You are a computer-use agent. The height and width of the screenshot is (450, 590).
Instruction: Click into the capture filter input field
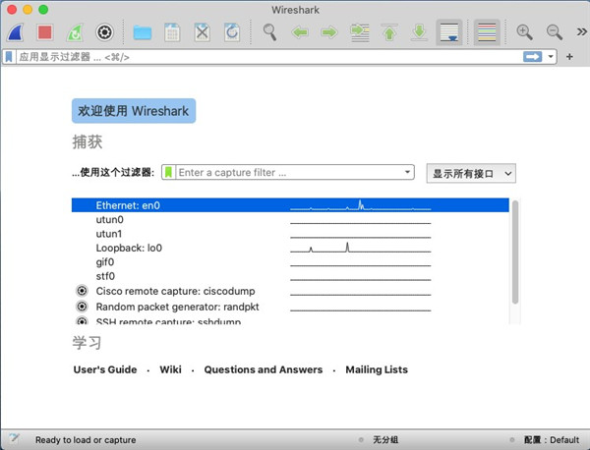(290, 173)
